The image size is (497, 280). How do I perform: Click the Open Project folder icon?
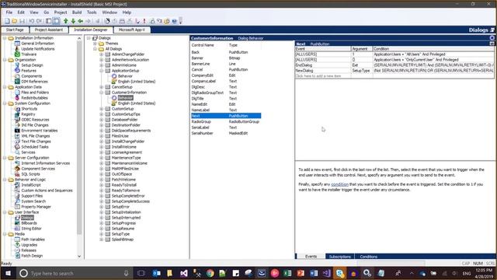pyautogui.click(x=15, y=21)
